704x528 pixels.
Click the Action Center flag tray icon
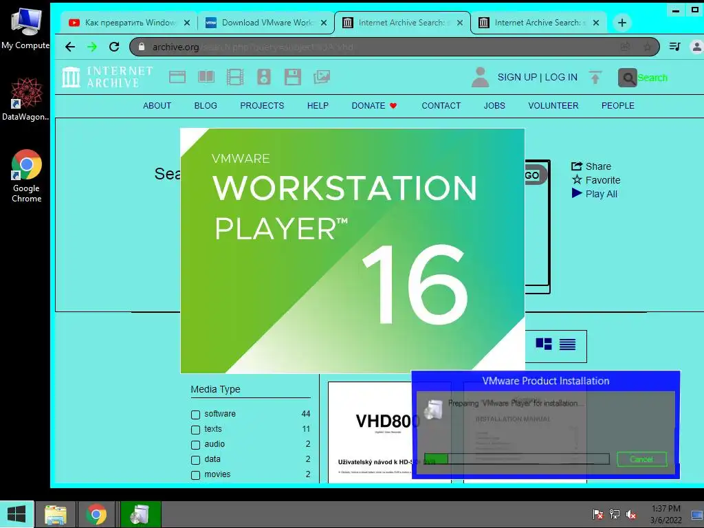pyautogui.click(x=597, y=514)
